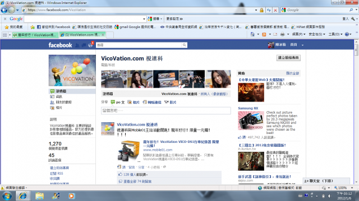Open the Facebook account dropdown arrow

click(302, 45)
